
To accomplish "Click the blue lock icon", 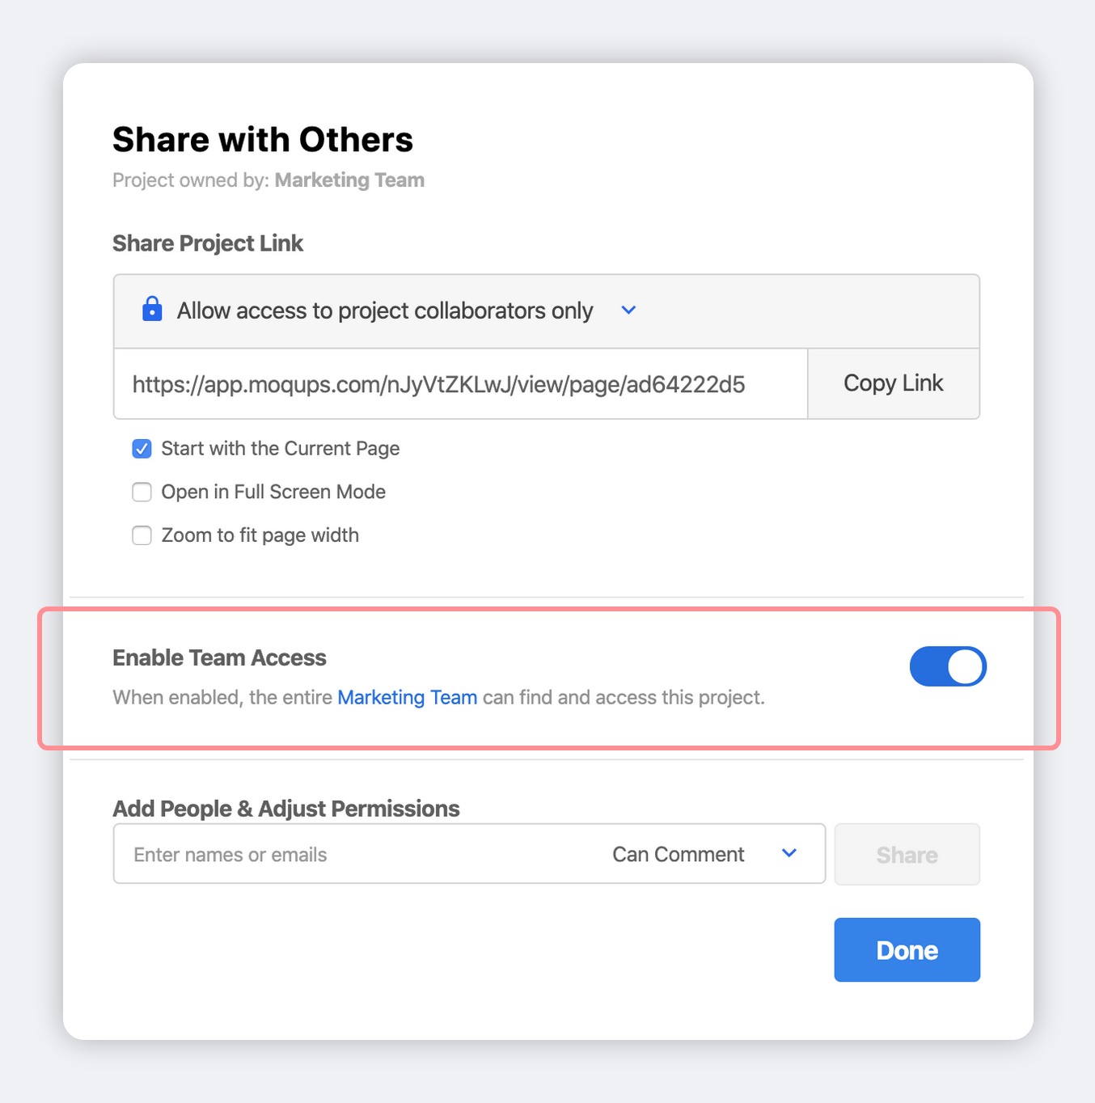I will (x=152, y=309).
